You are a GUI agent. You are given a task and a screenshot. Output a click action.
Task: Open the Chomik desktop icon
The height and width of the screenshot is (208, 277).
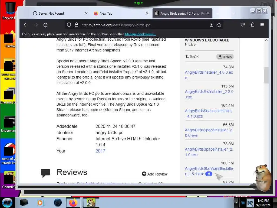point(9,180)
